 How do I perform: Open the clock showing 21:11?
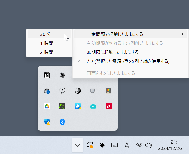[x=170, y=145]
